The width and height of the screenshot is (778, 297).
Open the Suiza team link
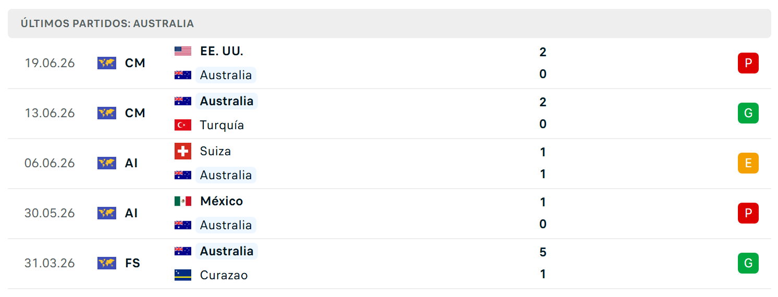[x=215, y=151]
